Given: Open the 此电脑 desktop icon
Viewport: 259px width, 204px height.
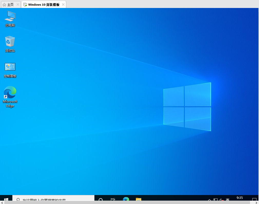Looking at the screenshot, I should point(10,19).
